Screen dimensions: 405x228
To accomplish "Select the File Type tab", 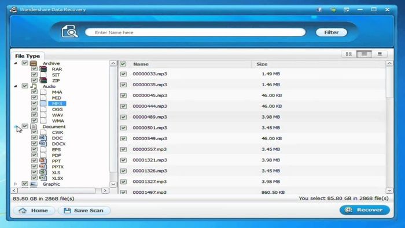I will pyautogui.click(x=27, y=56).
